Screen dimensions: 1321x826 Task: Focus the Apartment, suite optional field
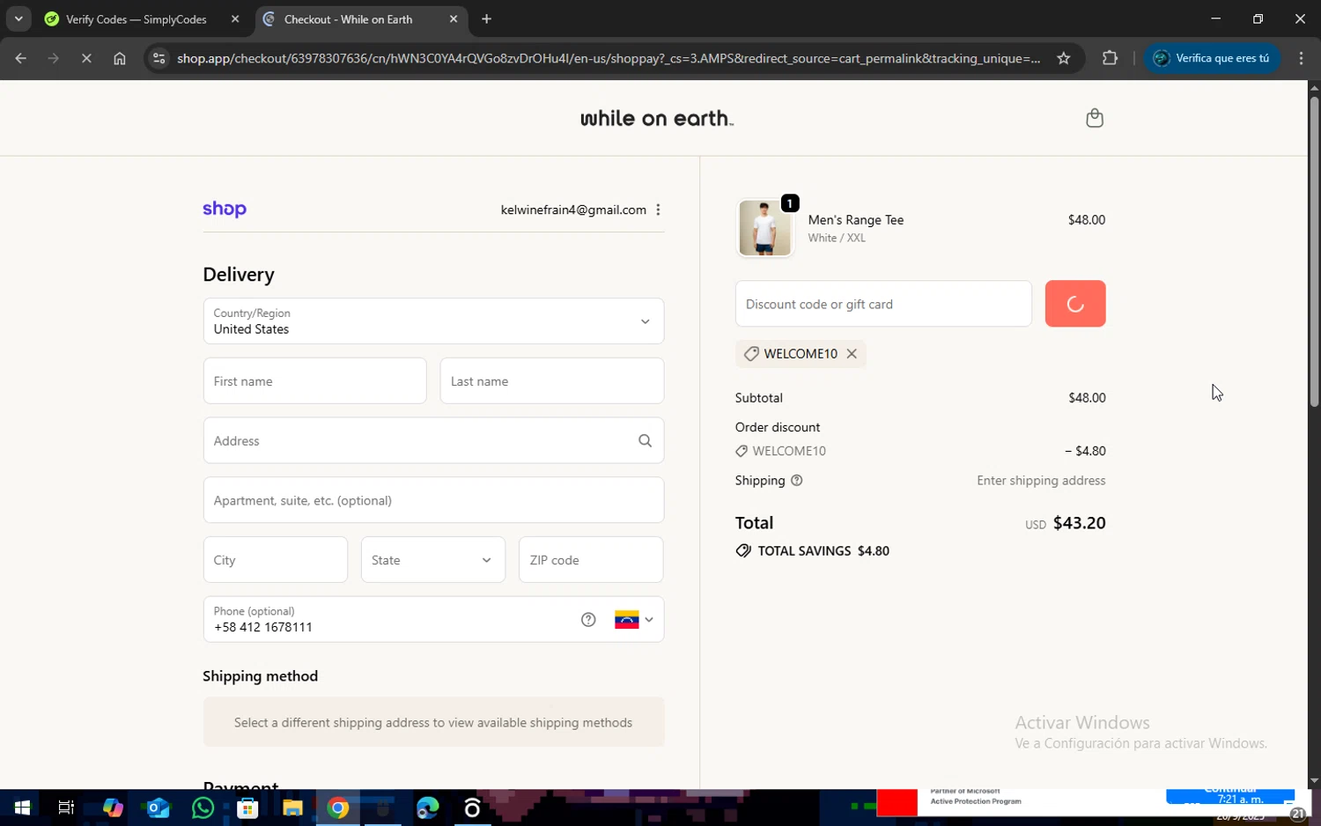pos(433,500)
